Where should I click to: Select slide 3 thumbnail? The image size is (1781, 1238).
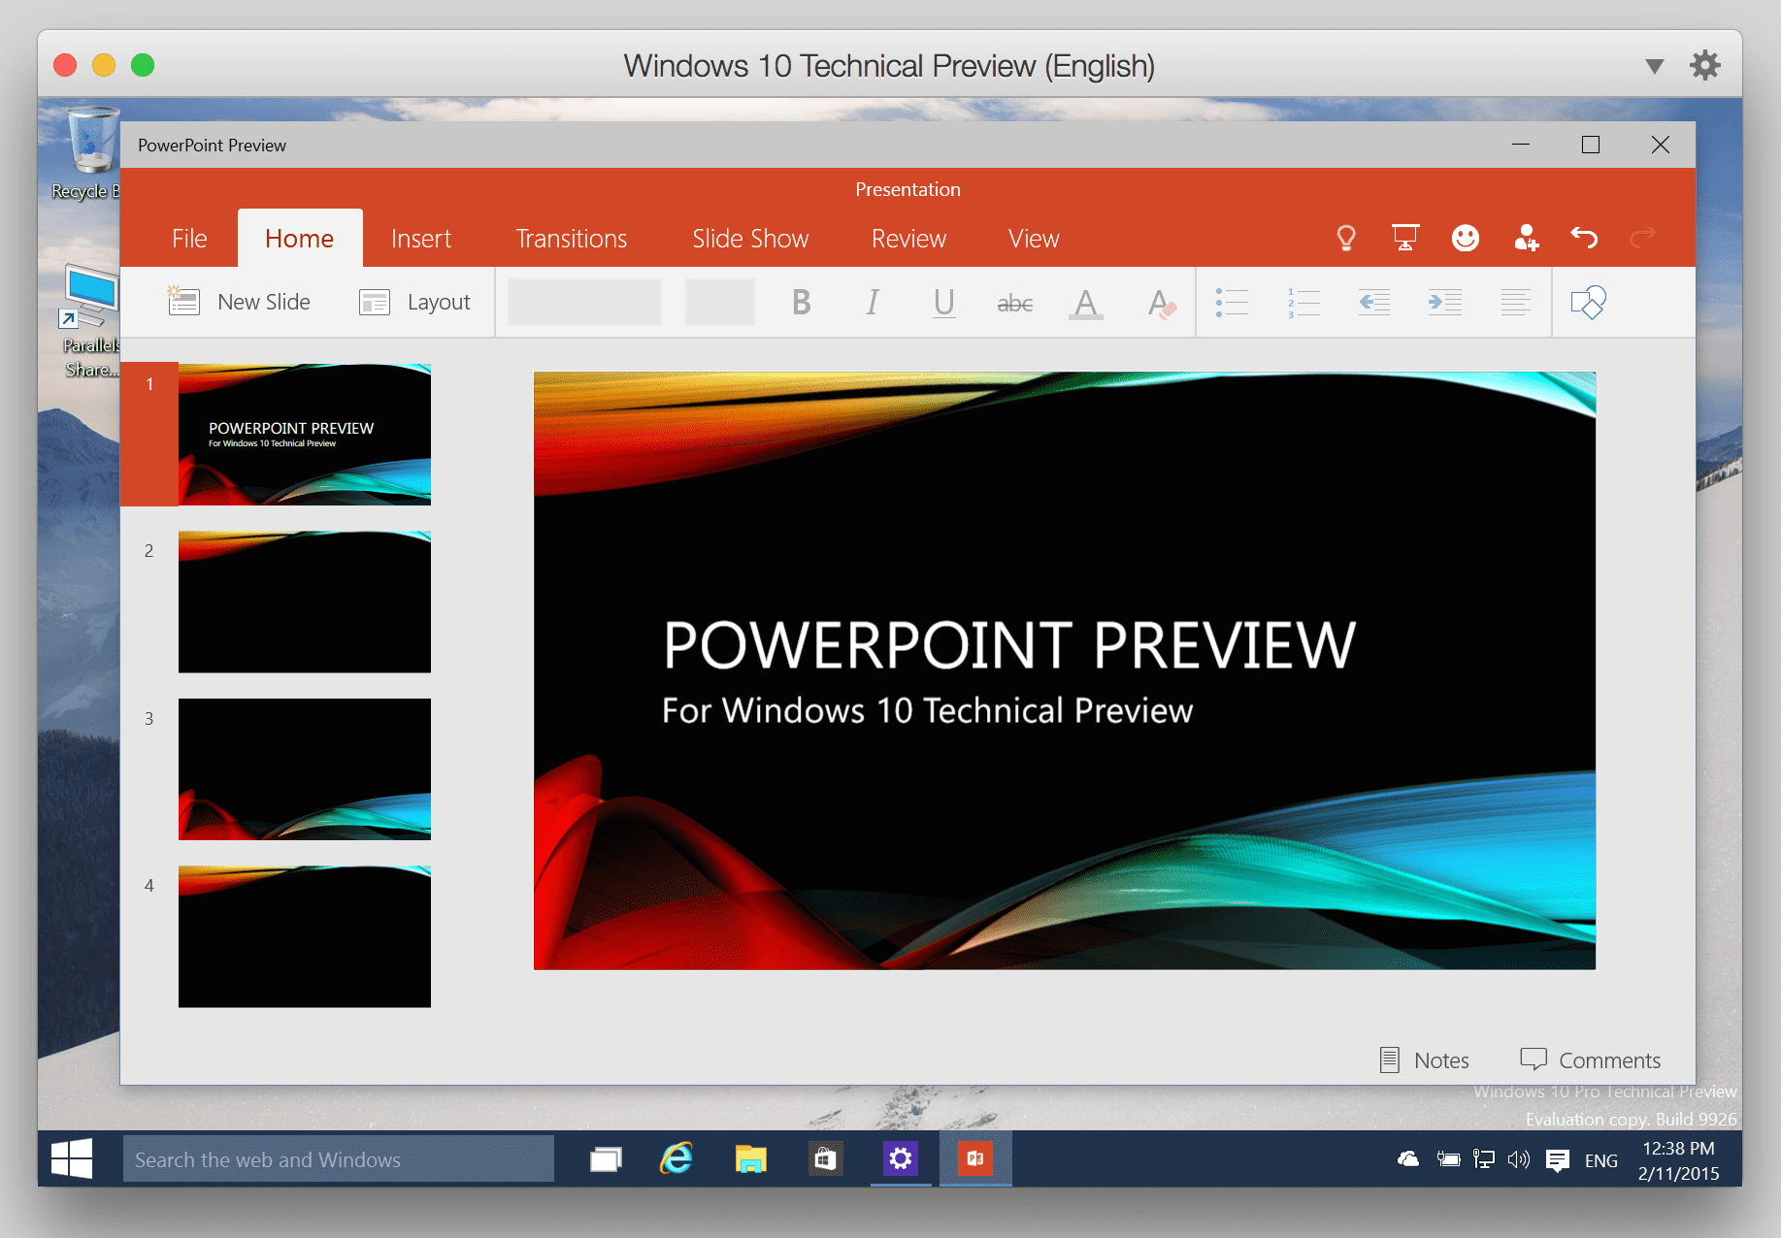click(x=305, y=769)
